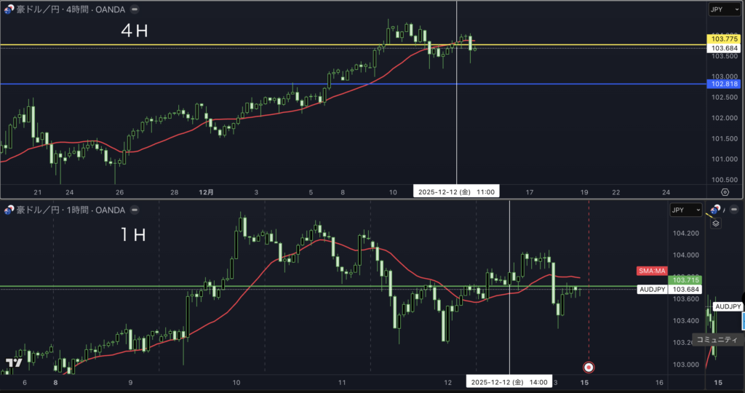Screen dimensions: 745x393
Task: Click the flag icon in the third chart pane
Action: [x=713, y=210]
